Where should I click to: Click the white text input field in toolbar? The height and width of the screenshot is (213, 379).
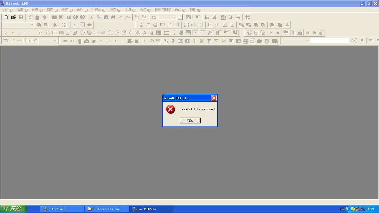[330, 40]
